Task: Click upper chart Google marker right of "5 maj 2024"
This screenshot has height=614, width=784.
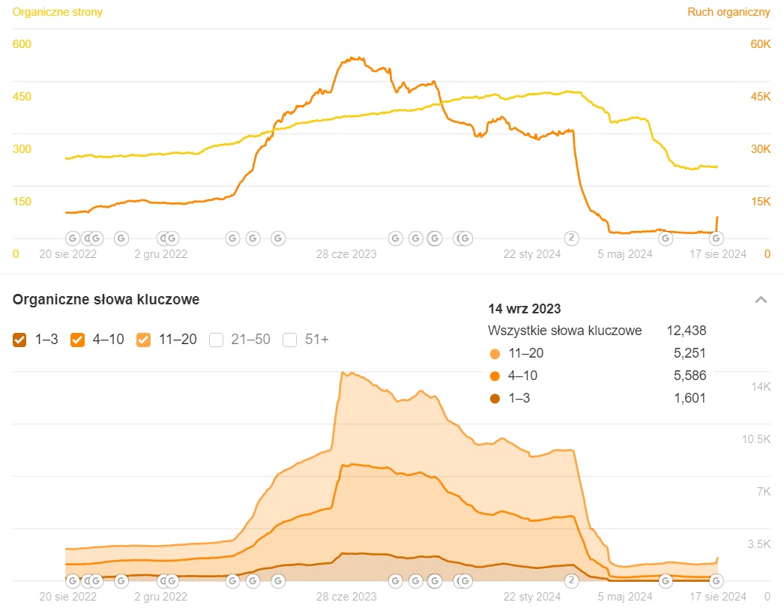Action: 665,238
